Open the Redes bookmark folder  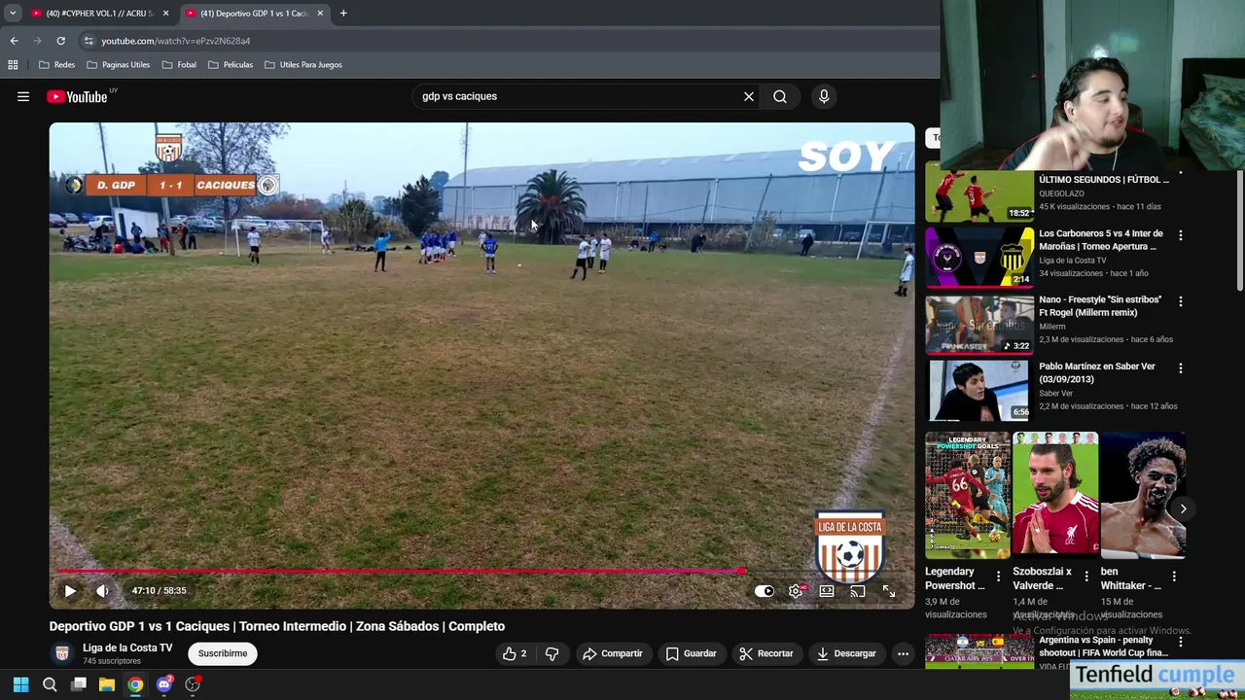point(56,64)
